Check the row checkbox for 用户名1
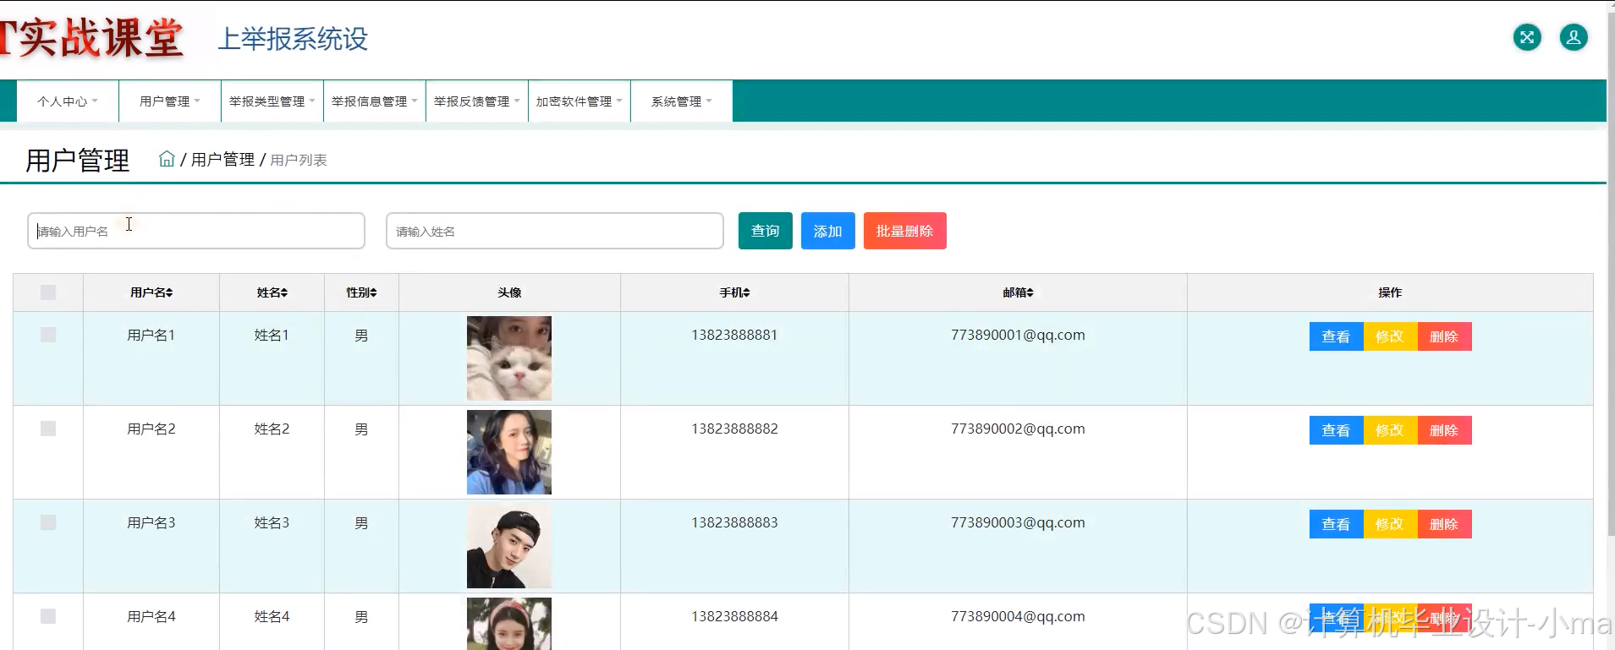The width and height of the screenshot is (1615, 650). coord(48,335)
